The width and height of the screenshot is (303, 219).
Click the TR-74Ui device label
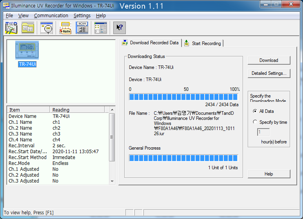[x=27, y=64]
